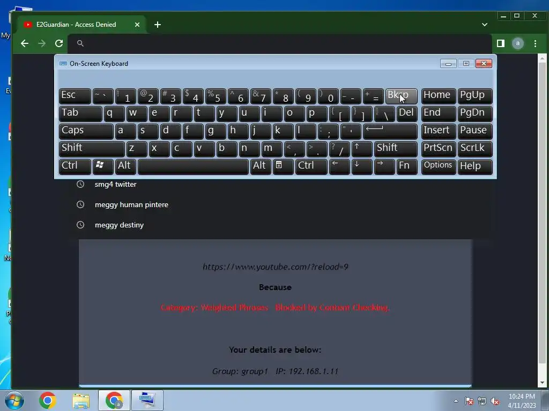Click the PrtScn key on keyboard
This screenshot has height=411, width=549.
(439, 149)
